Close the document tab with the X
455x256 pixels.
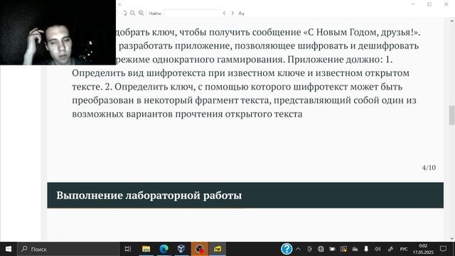tap(119, 4)
